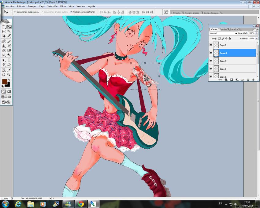Select the Eyedropper tool
This screenshot has height=208, width=260.
click(9, 70)
